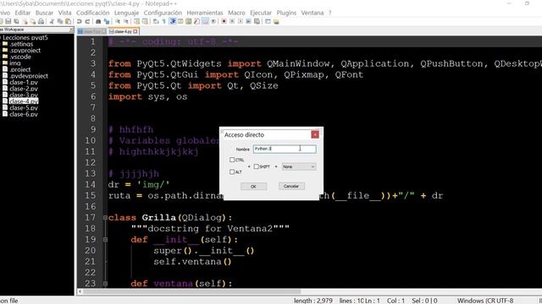Open the Document Map toolbar icon

point(188,21)
